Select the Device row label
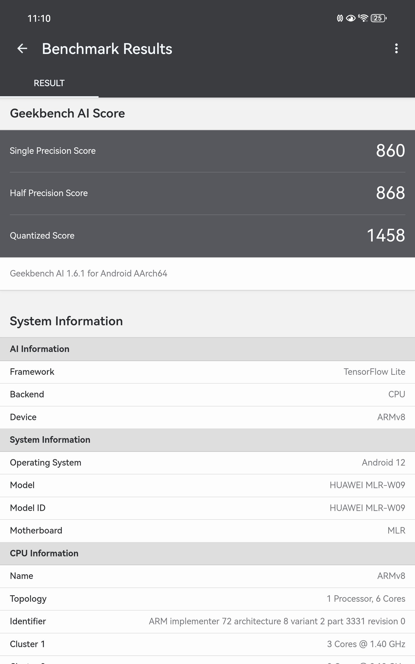Screen dimensions: 415x664 coord(23,417)
